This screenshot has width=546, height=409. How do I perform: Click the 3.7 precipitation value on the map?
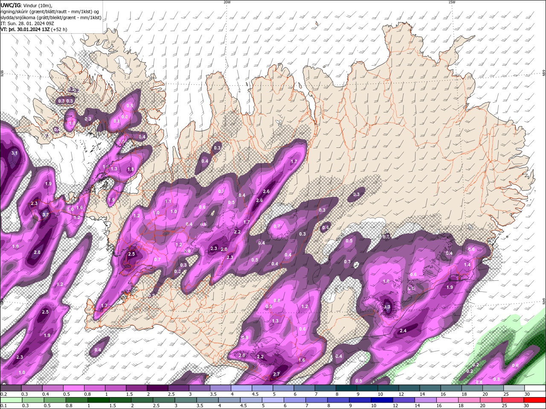click(x=46, y=215)
